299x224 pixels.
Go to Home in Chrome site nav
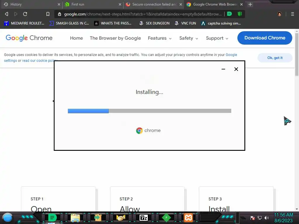(76, 38)
